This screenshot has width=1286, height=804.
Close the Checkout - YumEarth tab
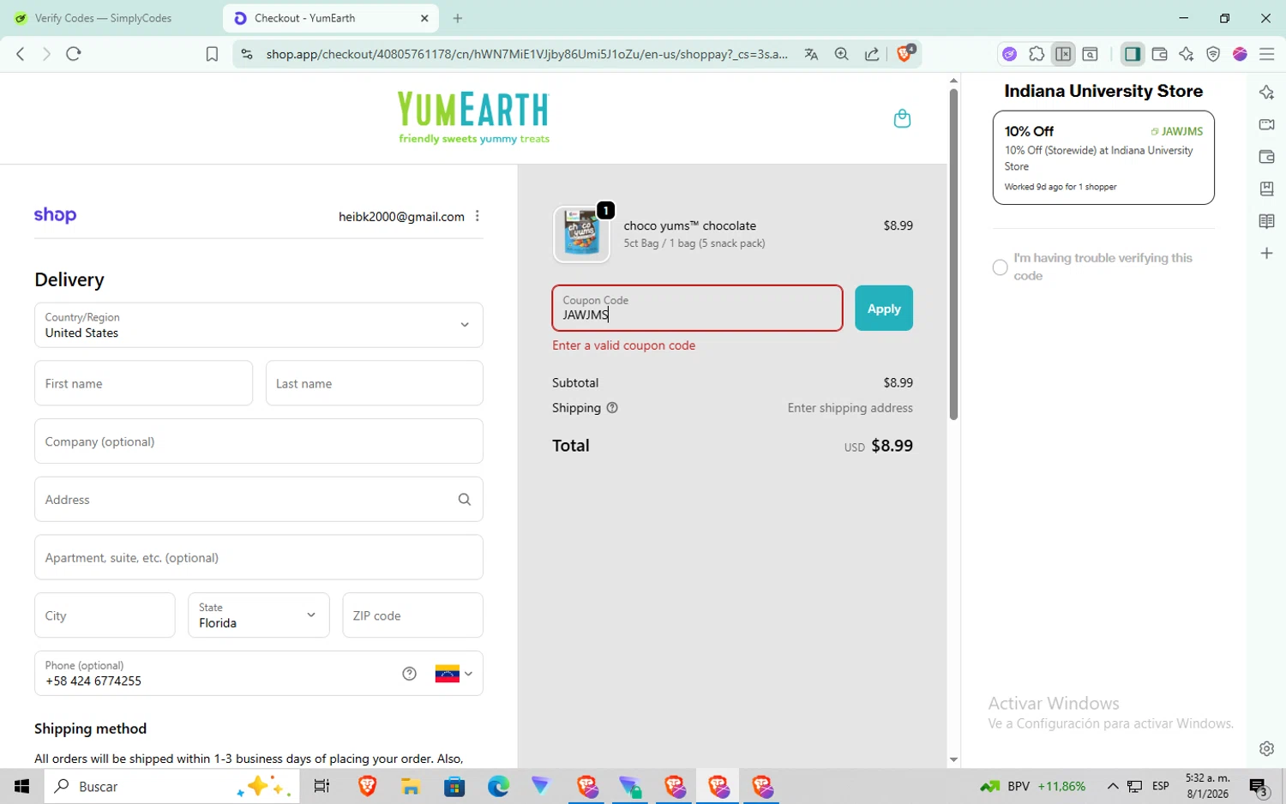[424, 18]
